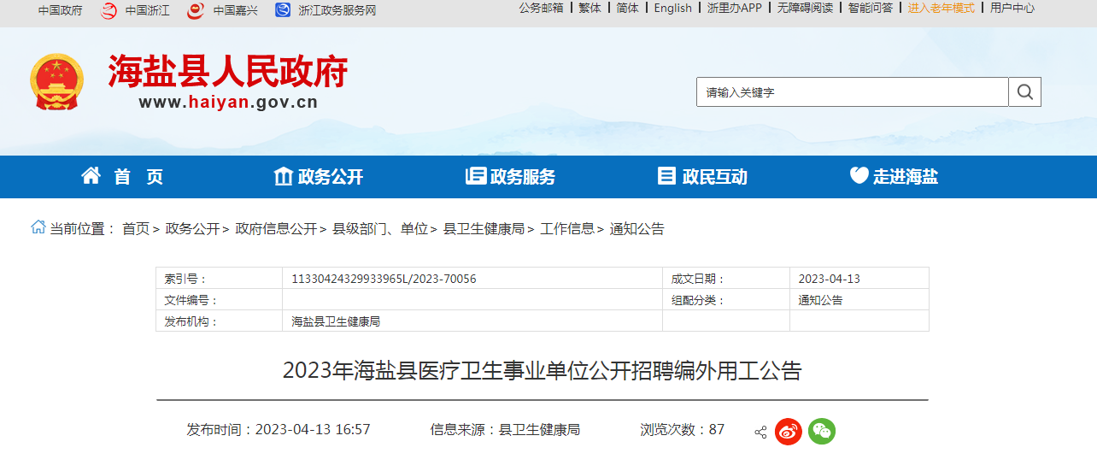Screen dimensions: 1097x471
Task: Click the article title 2023年海盐县医疗卫生事业单位公开招聘编外用工公告
Action: pos(543,371)
